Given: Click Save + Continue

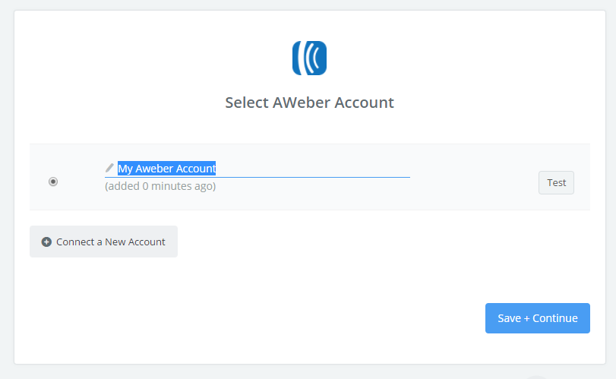Looking at the screenshot, I should [x=538, y=318].
